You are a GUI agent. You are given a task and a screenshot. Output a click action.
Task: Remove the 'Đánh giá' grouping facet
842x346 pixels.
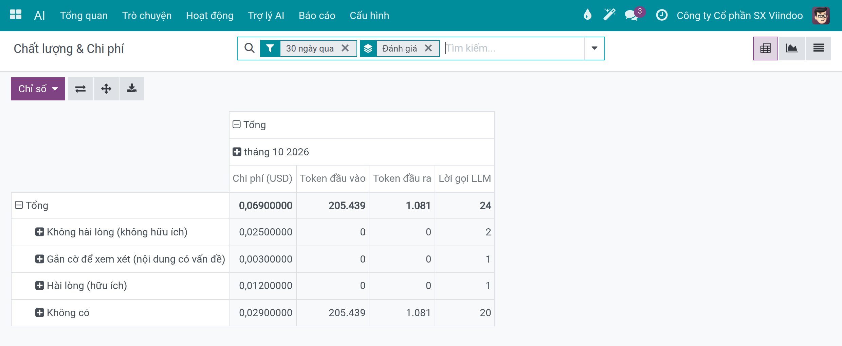point(428,48)
